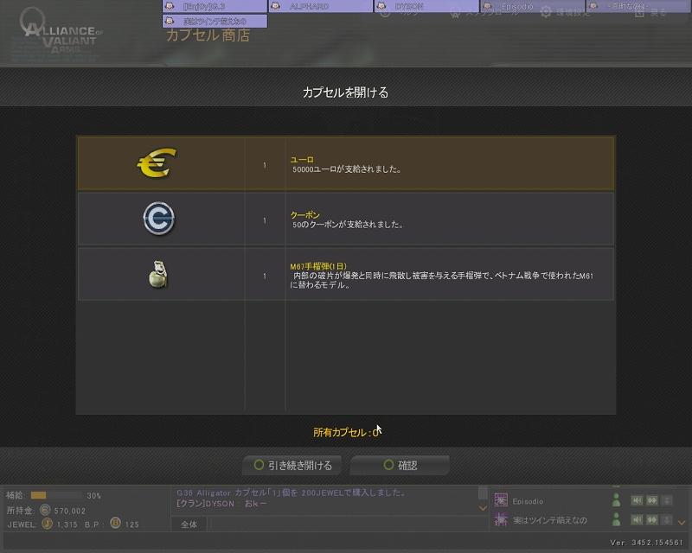Open the DYSON chat tab
Viewport: 692px width, 553px height.
pyautogui.click(x=426, y=6)
